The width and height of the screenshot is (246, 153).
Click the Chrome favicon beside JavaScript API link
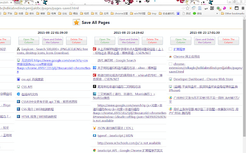click(x=95, y=150)
